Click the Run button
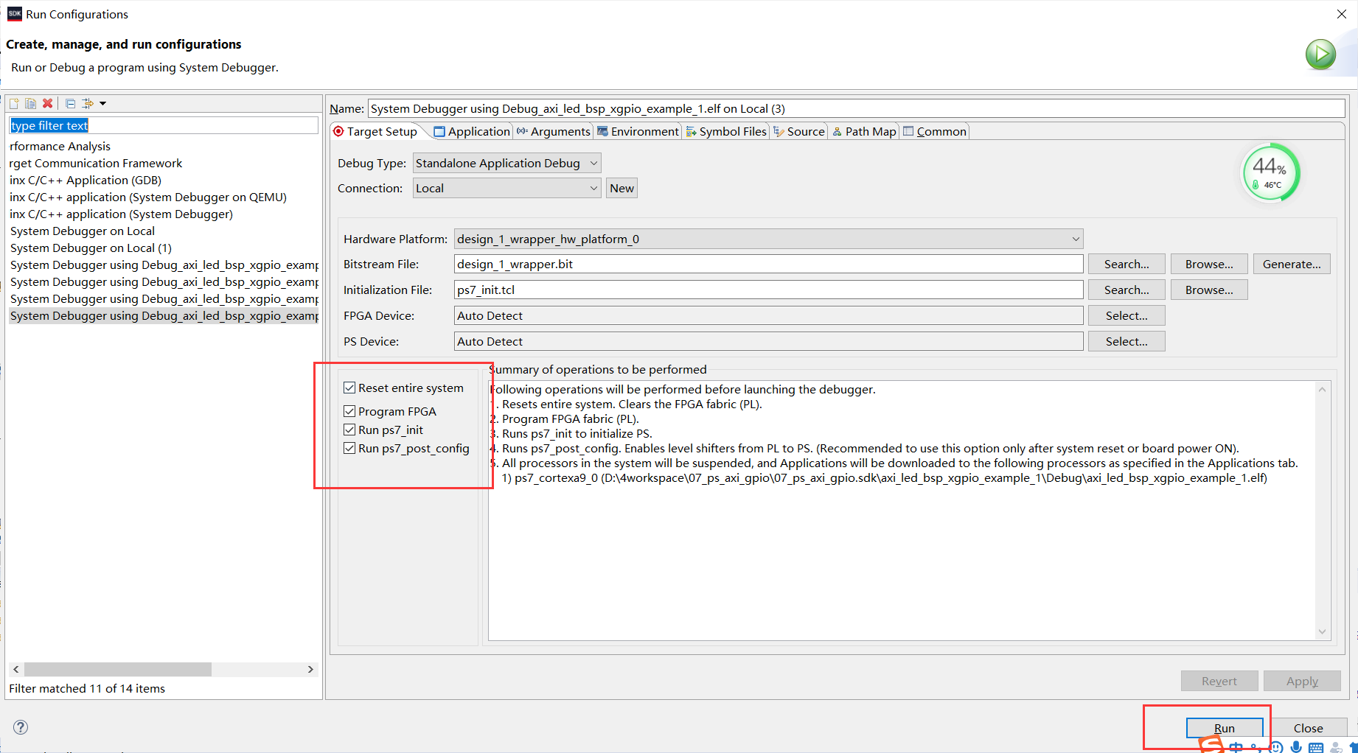This screenshot has width=1358, height=753. coord(1224,728)
